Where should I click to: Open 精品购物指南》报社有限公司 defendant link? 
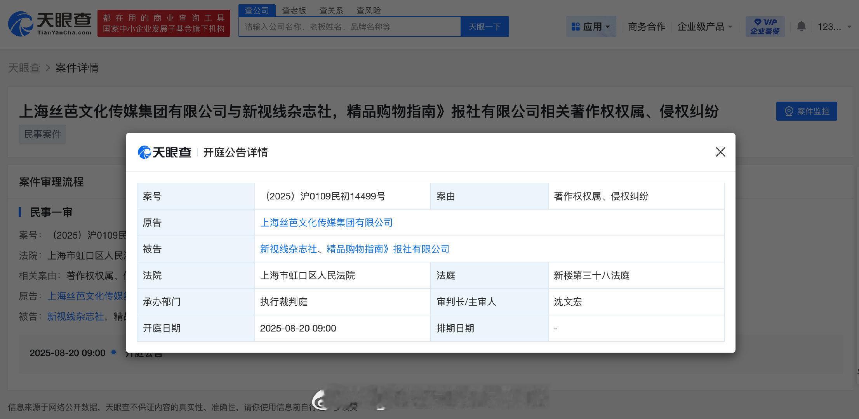click(x=388, y=249)
